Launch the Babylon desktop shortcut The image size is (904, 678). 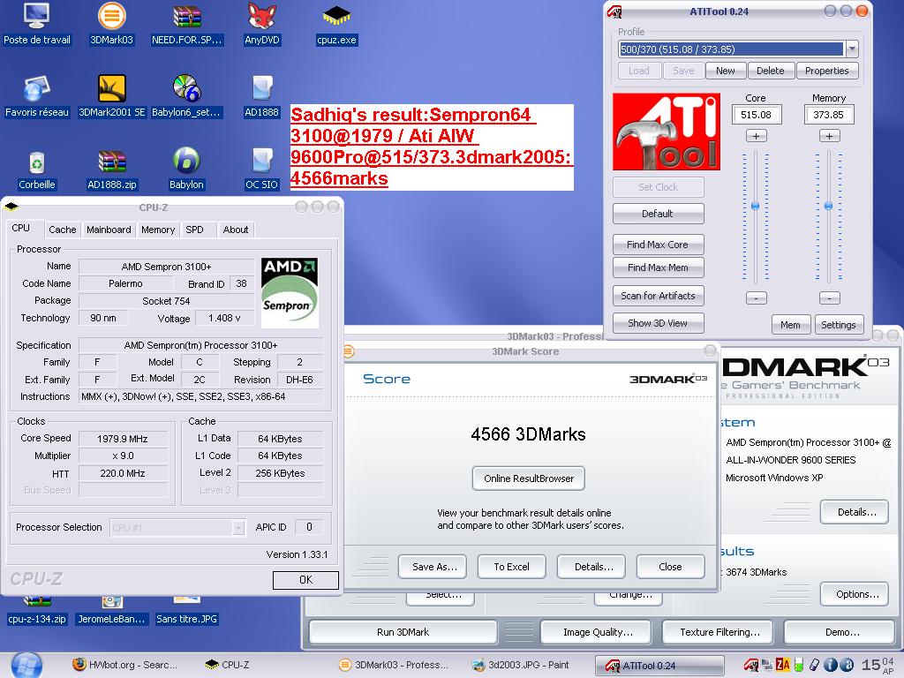point(186,169)
